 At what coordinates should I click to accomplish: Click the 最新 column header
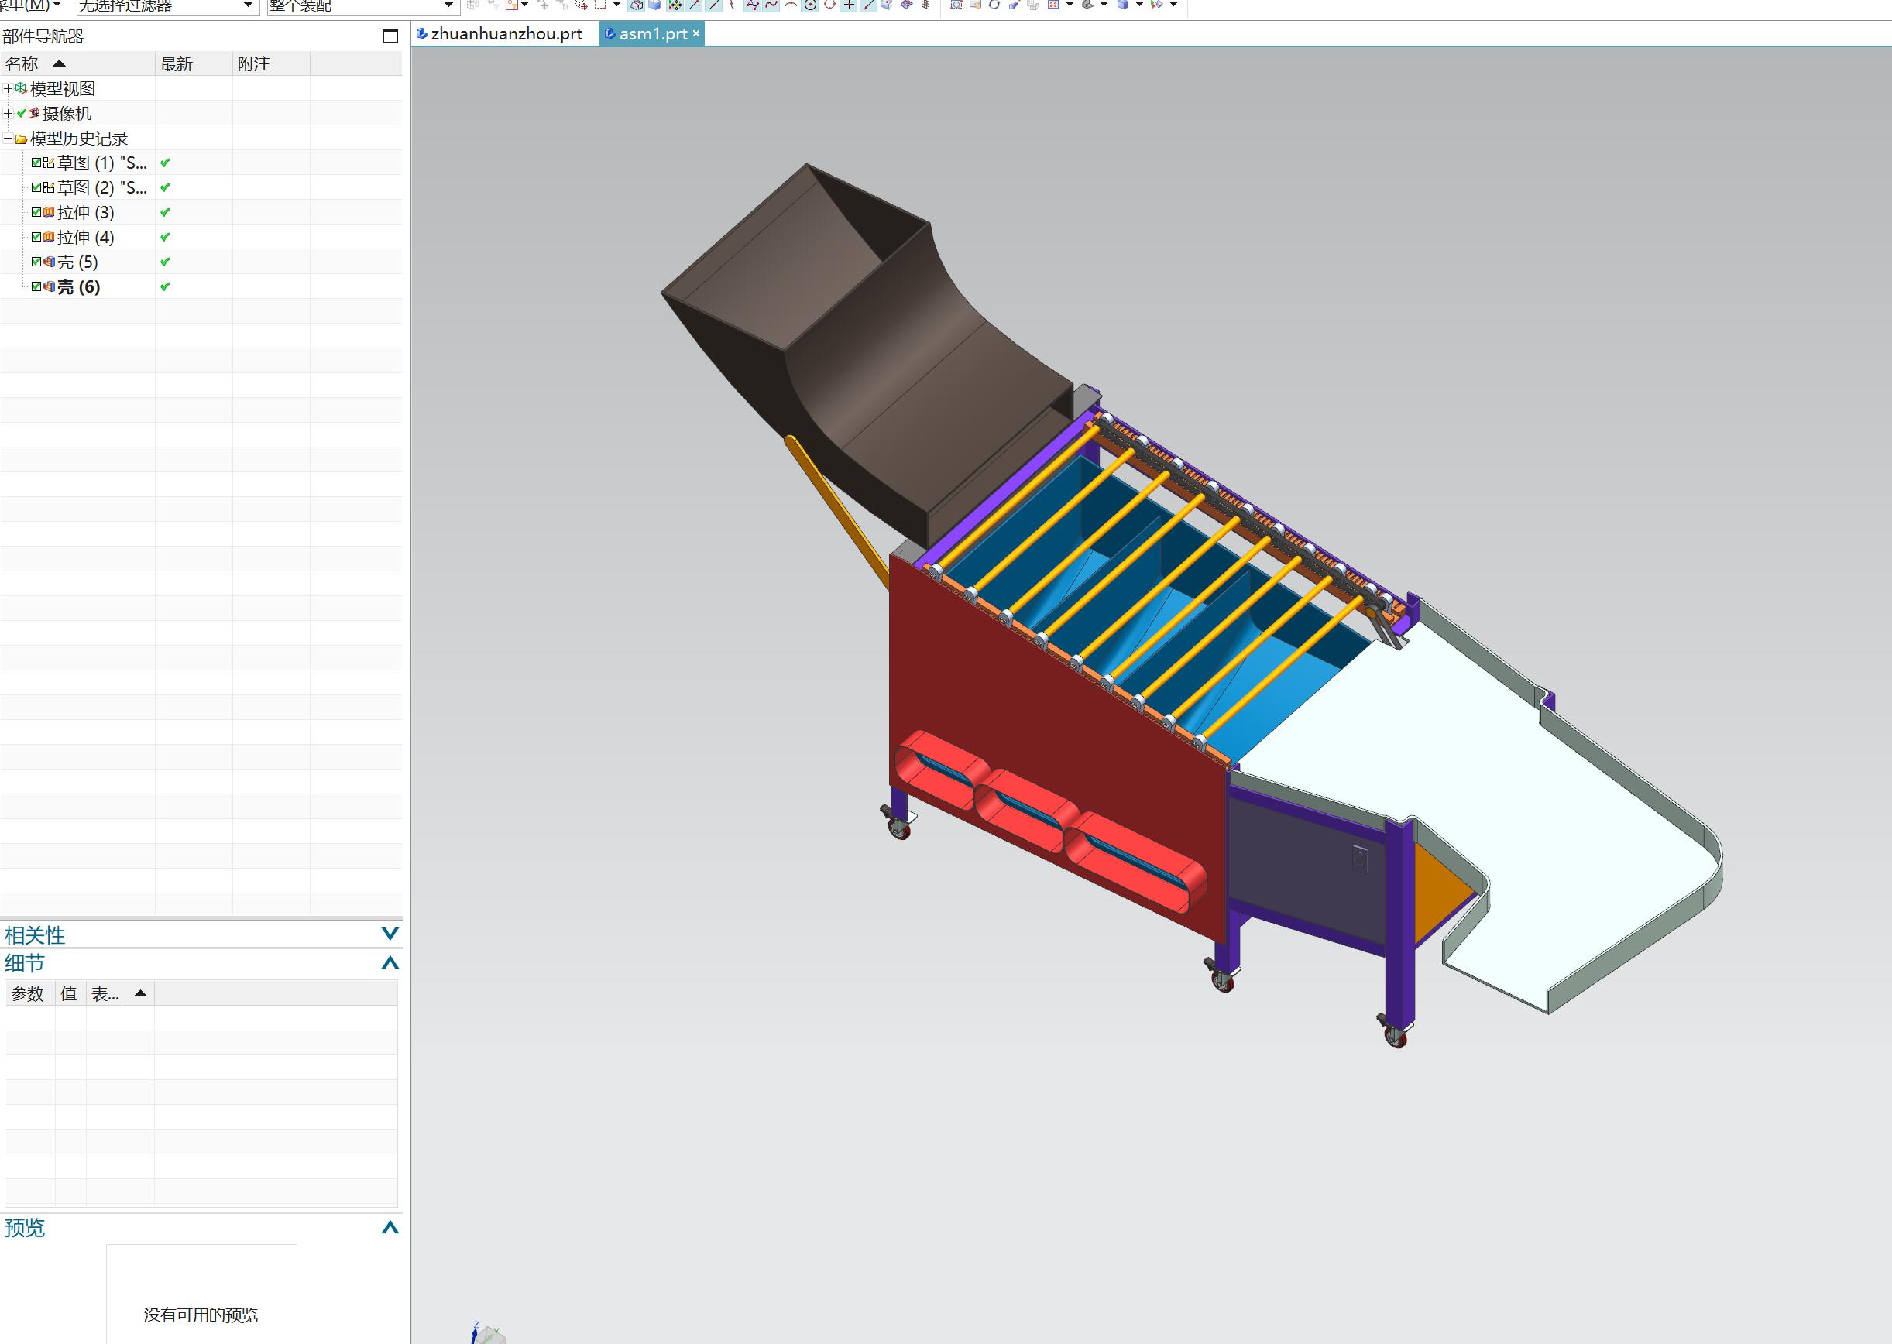[x=177, y=63]
